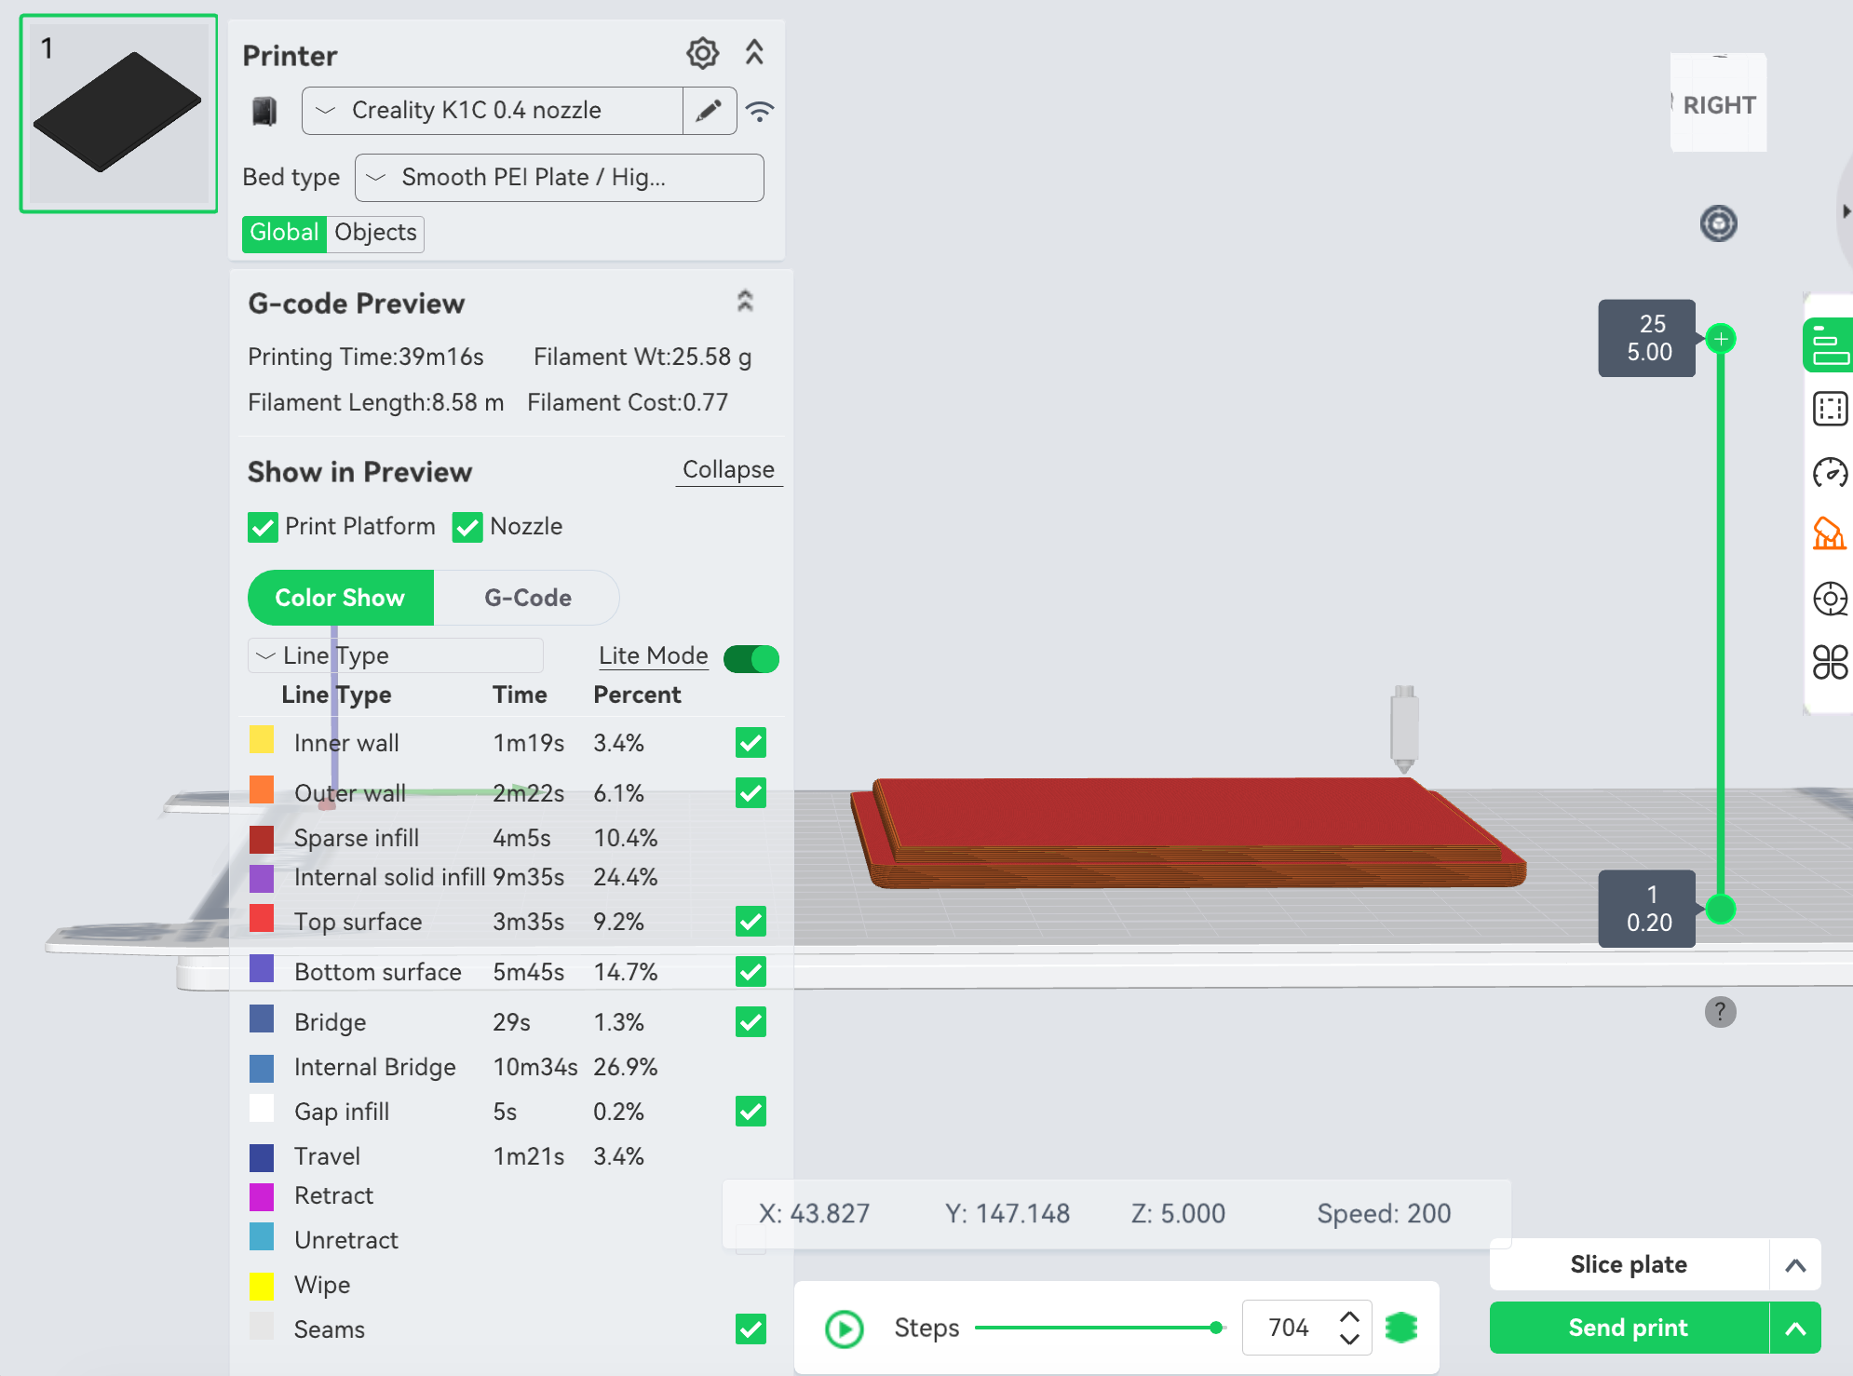
Task: Switch to the Objects tab
Action: 375,233
